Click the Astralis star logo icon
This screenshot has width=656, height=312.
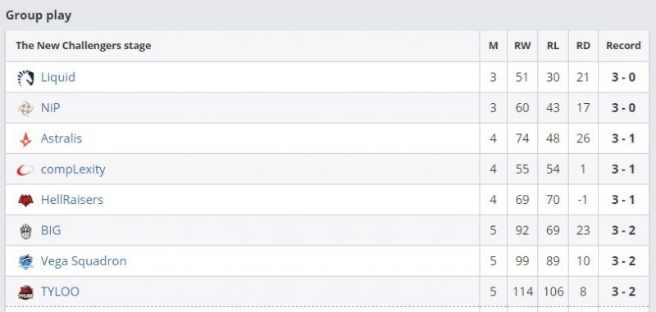25,139
